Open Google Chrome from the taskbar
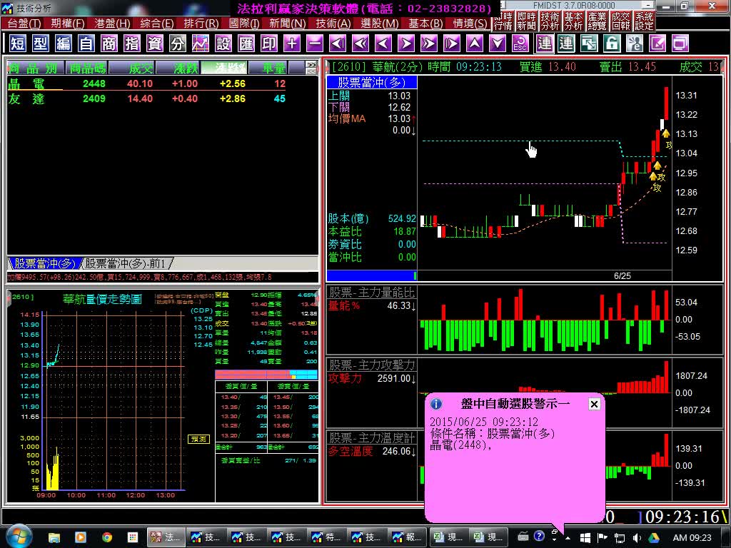Image resolution: width=731 pixels, height=548 pixels. coord(107,537)
